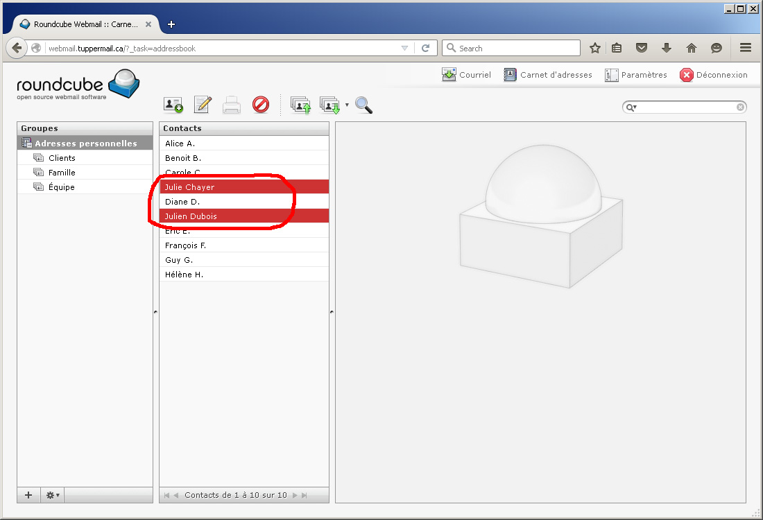This screenshot has height=520, width=763.
Task: Click the compose mail pencil icon
Action: [x=203, y=105]
